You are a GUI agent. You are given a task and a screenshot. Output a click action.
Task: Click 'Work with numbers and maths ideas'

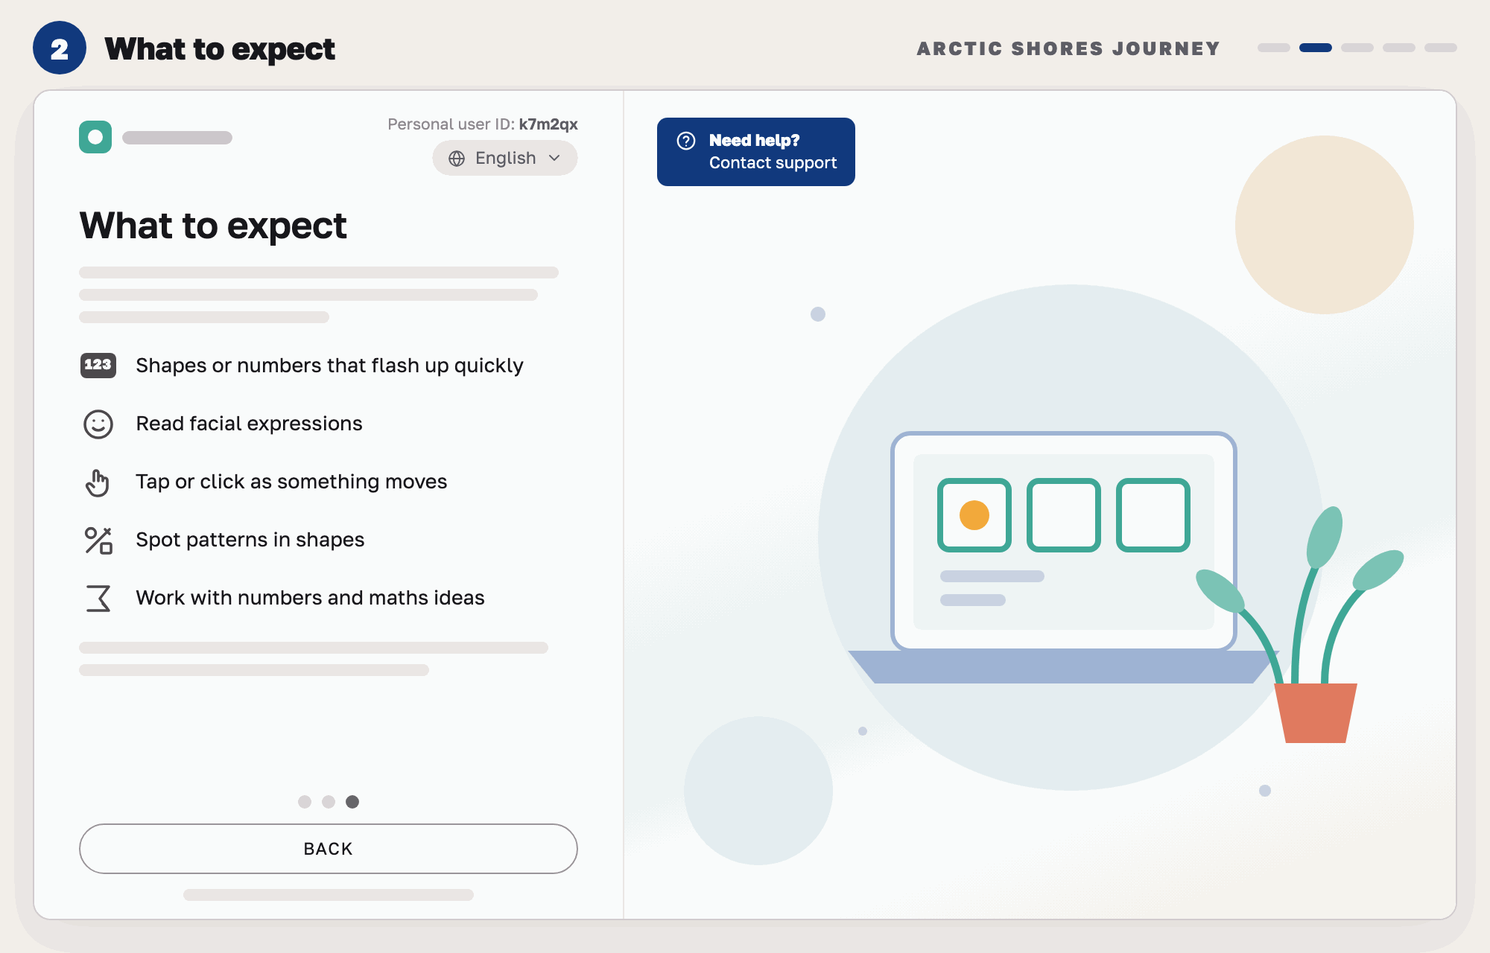[x=310, y=598]
